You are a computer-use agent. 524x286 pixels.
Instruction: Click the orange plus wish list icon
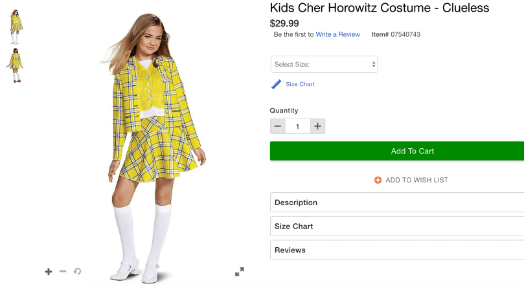[x=378, y=180]
